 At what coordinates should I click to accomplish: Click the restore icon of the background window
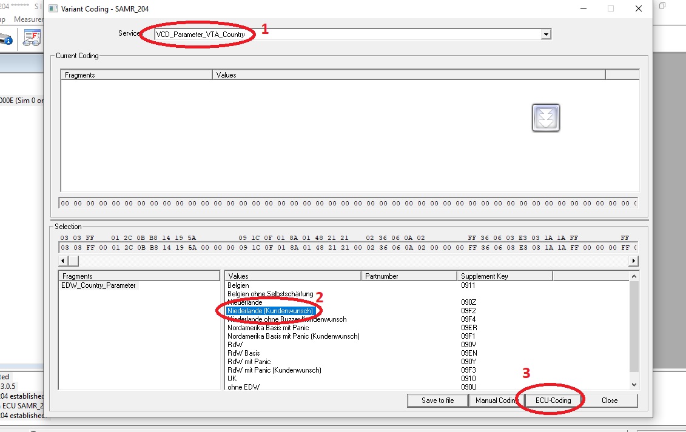click(662, 6)
